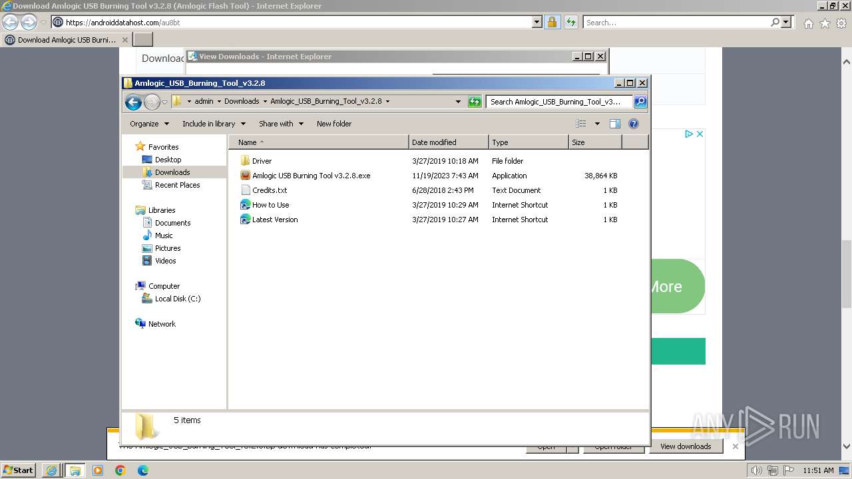This screenshot has width=852, height=479.
Task: Click the Explorer search magnifier icon
Action: (640, 102)
